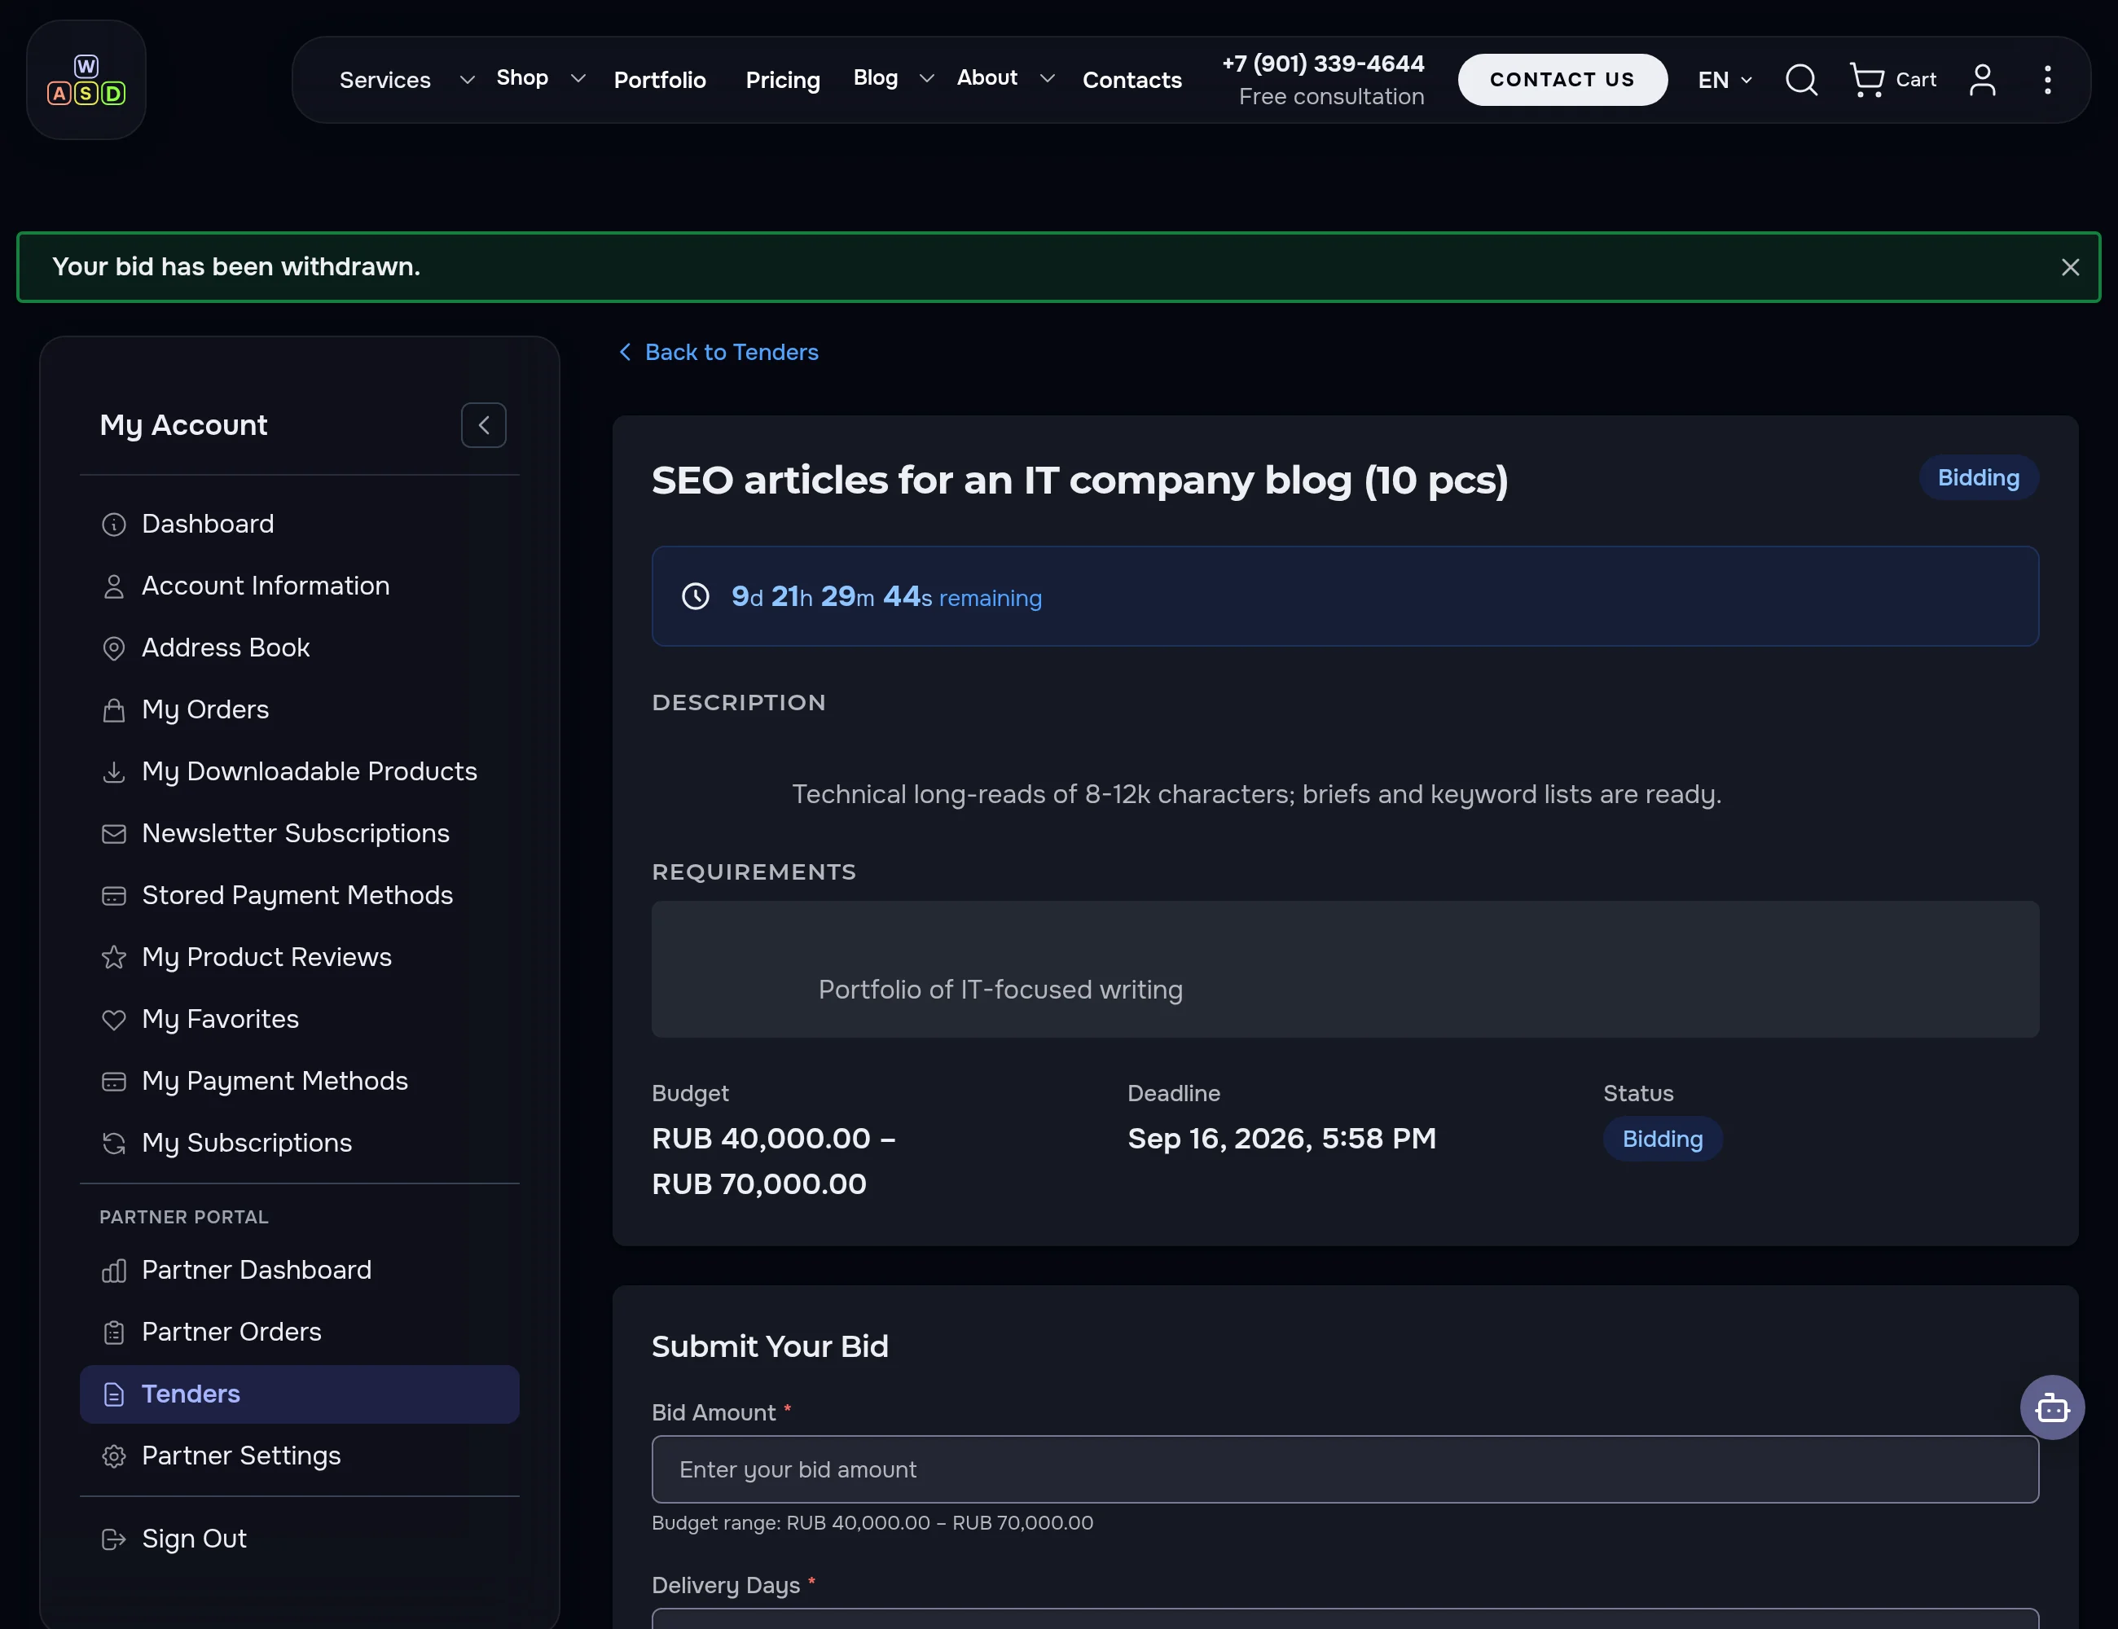The image size is (2118, 1629).
Task: Open the Pricing nav item
Action: pyautogui.click(x=783, y=80)
